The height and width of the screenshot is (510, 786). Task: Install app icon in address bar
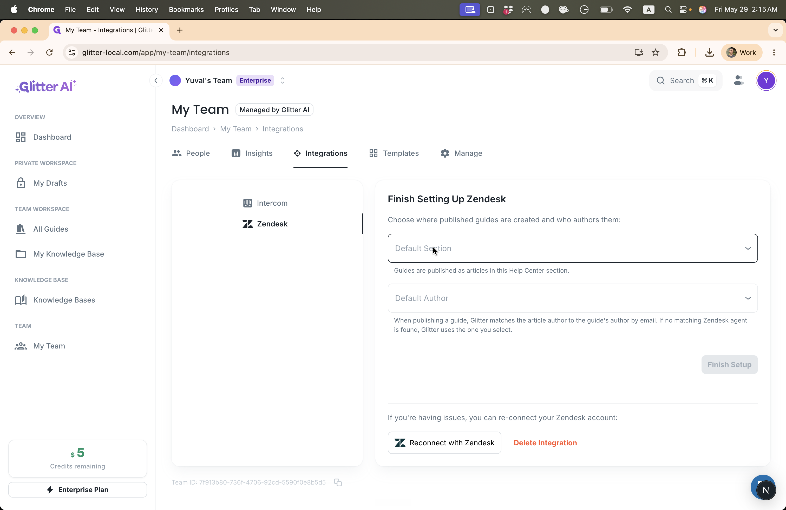coord(639,52)
